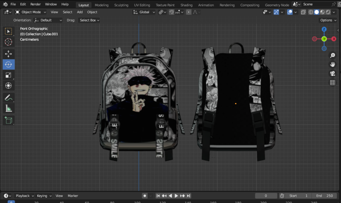Screen dimensions: 341x203
Task: Select the Select Box tool in toolbar
Action: coord(8,32)
